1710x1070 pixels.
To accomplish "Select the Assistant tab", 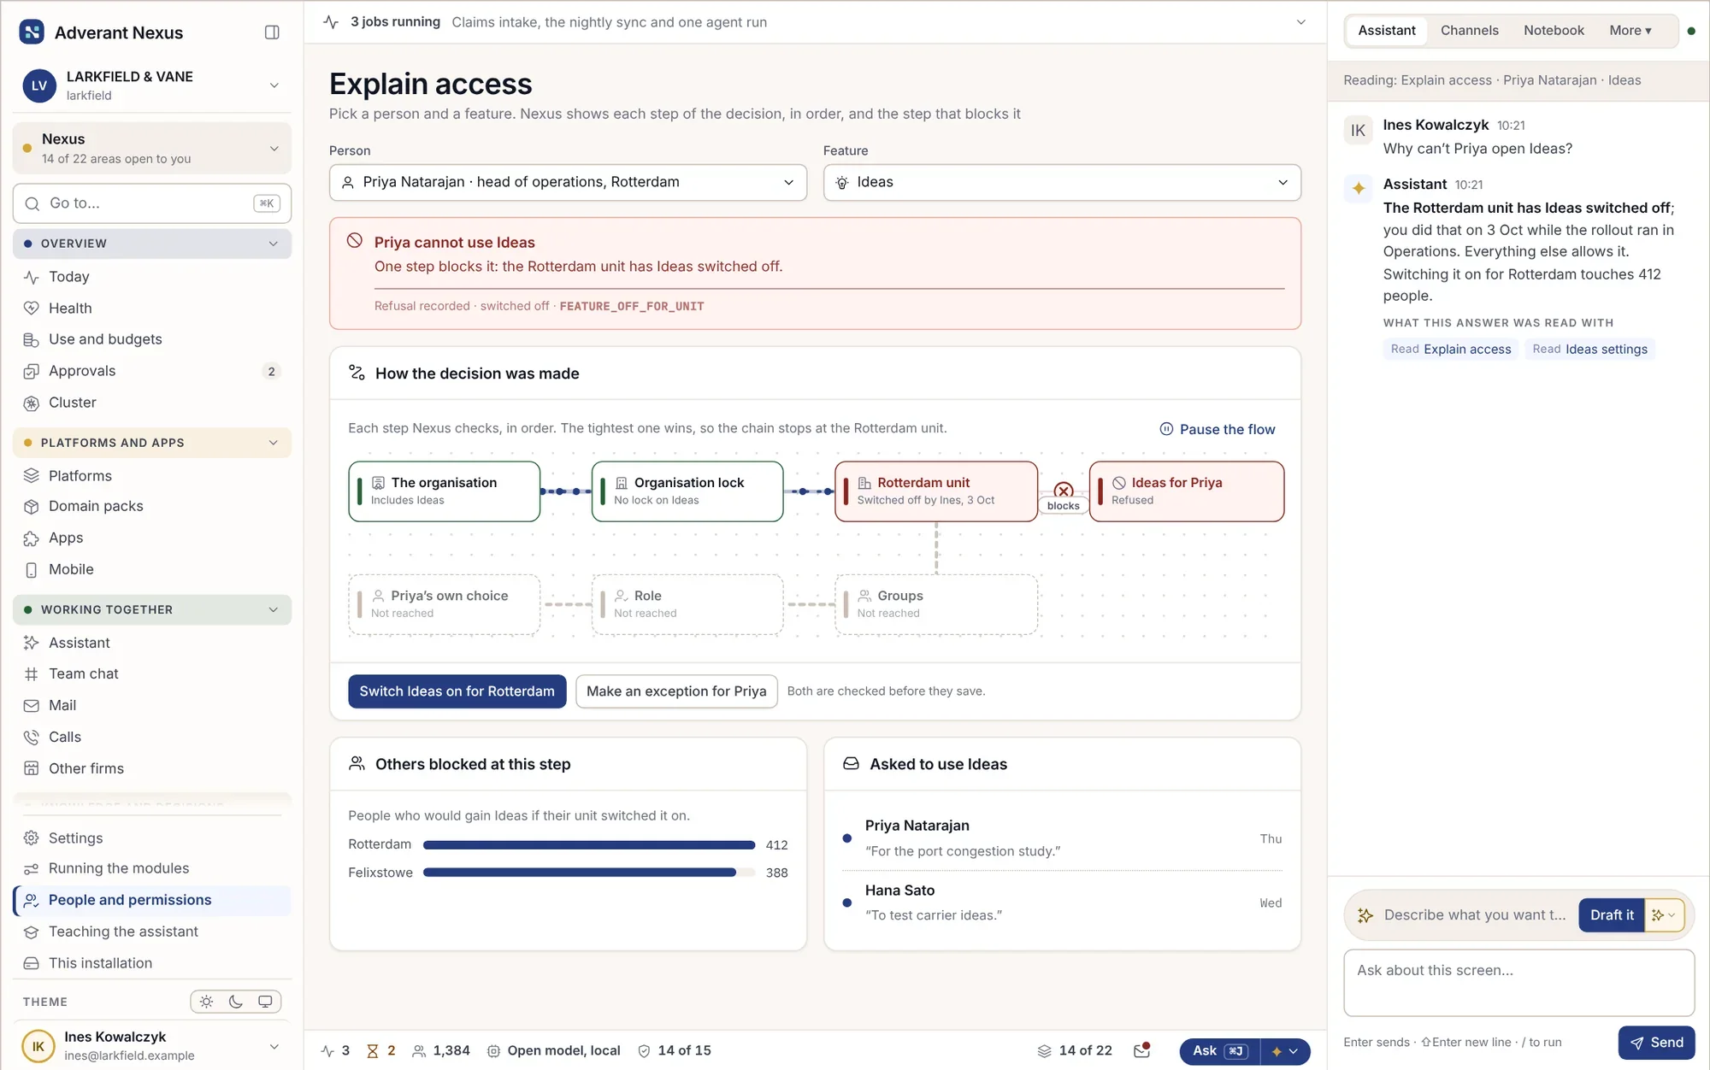I will tap(1386, 31).
